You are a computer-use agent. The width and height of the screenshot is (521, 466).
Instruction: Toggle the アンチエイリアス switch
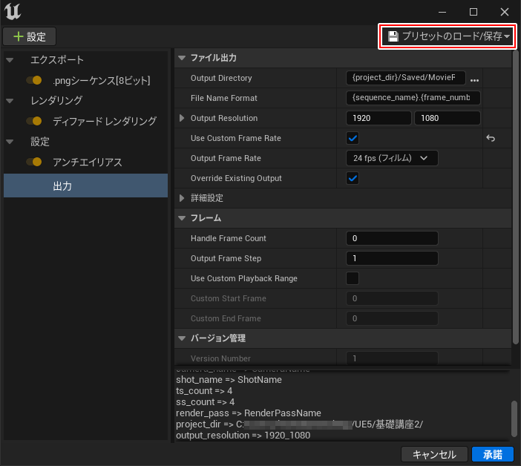[33, 162]
